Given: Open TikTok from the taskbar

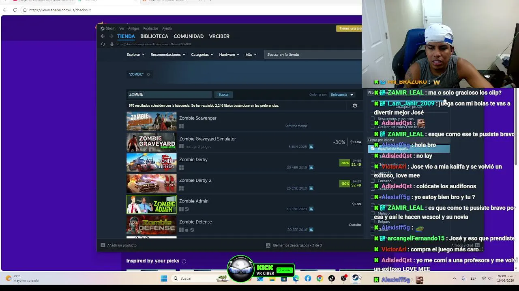Looking at the screenshot, I should tap(332, 278).
